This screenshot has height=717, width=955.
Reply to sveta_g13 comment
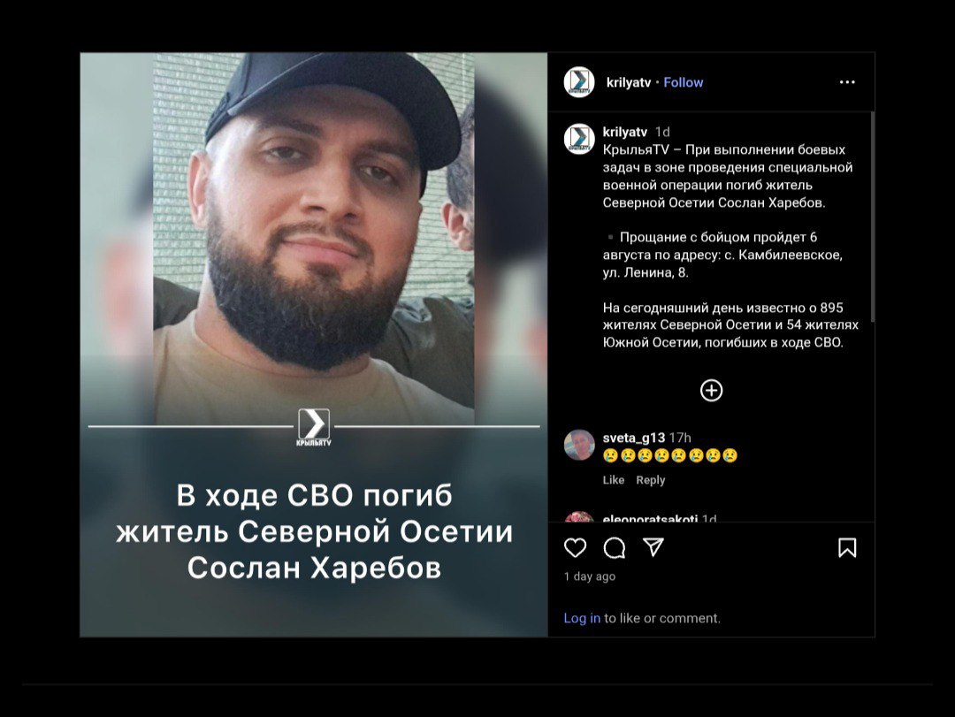point(651,480)
